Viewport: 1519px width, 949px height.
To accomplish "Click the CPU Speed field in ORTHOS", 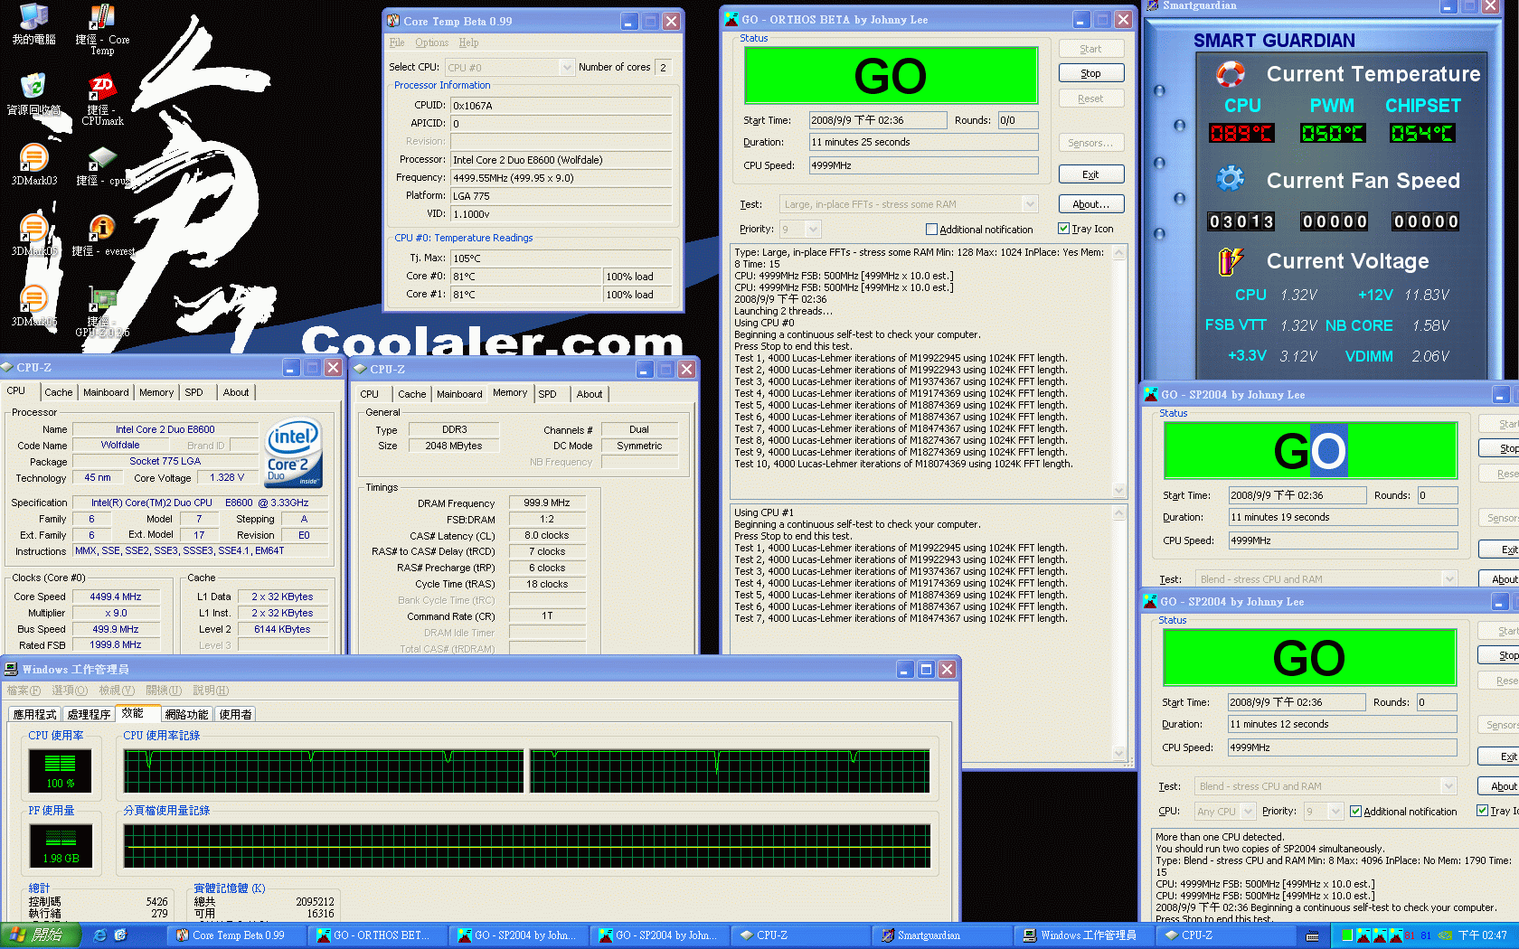I will [923, 165].
